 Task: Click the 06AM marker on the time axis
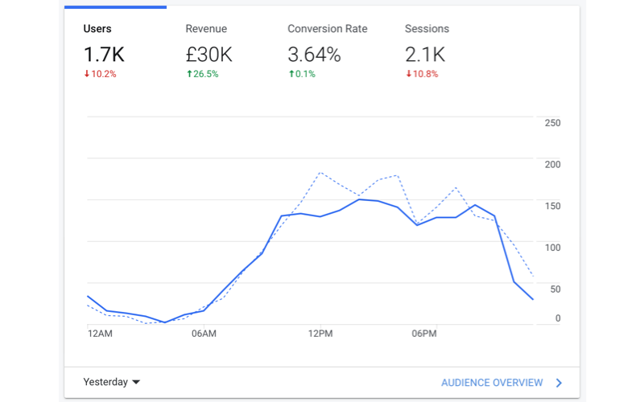click(x=204, y=334)
